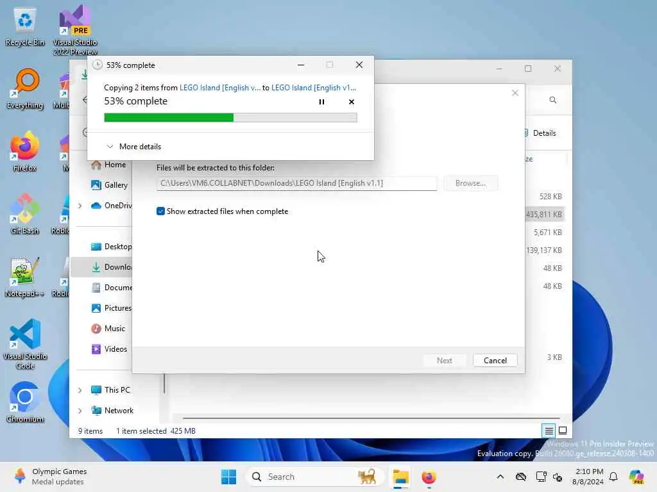
Task: Open Visual Studio 2022 Preview shortcut
Action: coord(75,30)
